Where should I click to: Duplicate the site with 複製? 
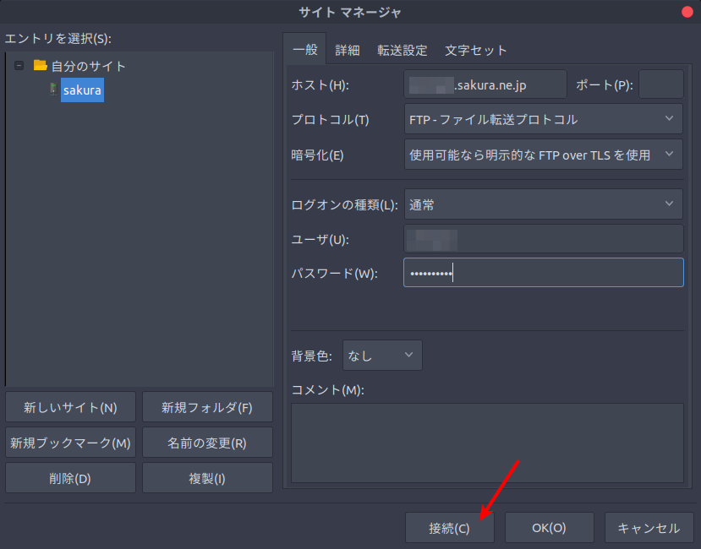click(207, 477)
